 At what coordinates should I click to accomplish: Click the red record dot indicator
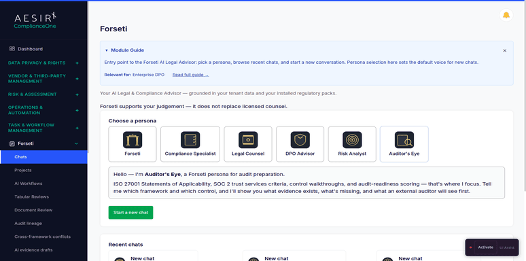470,247
